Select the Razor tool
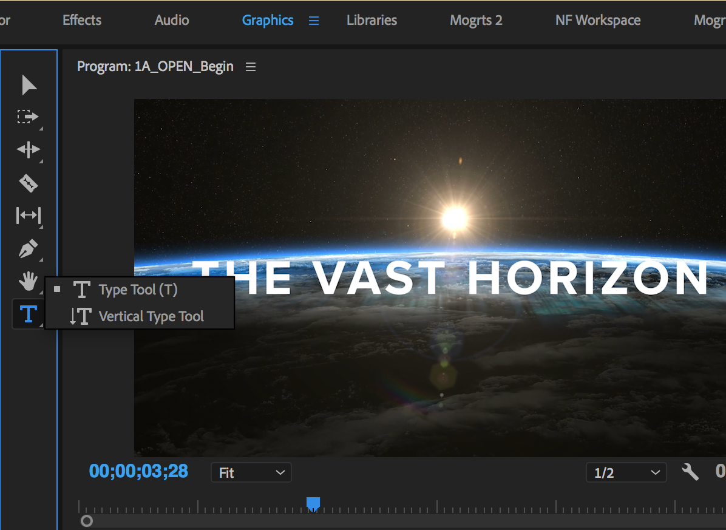726x530 pixels. coord(29,183)
